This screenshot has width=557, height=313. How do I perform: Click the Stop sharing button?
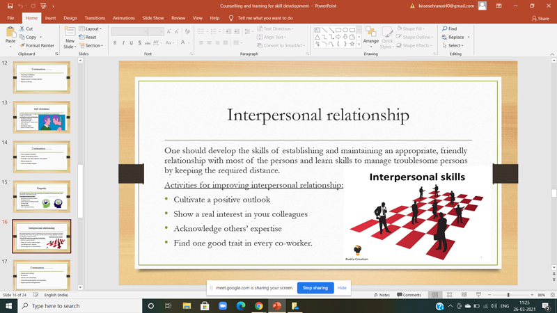point(315,287)
